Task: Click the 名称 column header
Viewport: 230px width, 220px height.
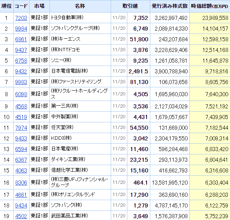Action: 80,6
